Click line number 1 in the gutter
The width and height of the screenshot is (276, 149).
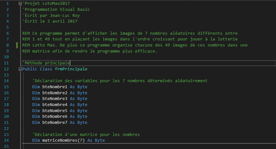pos(7,4)
